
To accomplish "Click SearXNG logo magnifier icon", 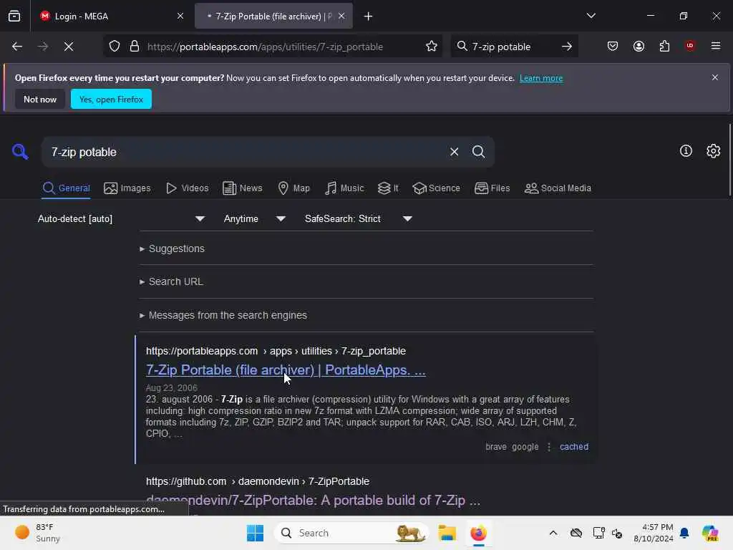I will coord(20,152).
